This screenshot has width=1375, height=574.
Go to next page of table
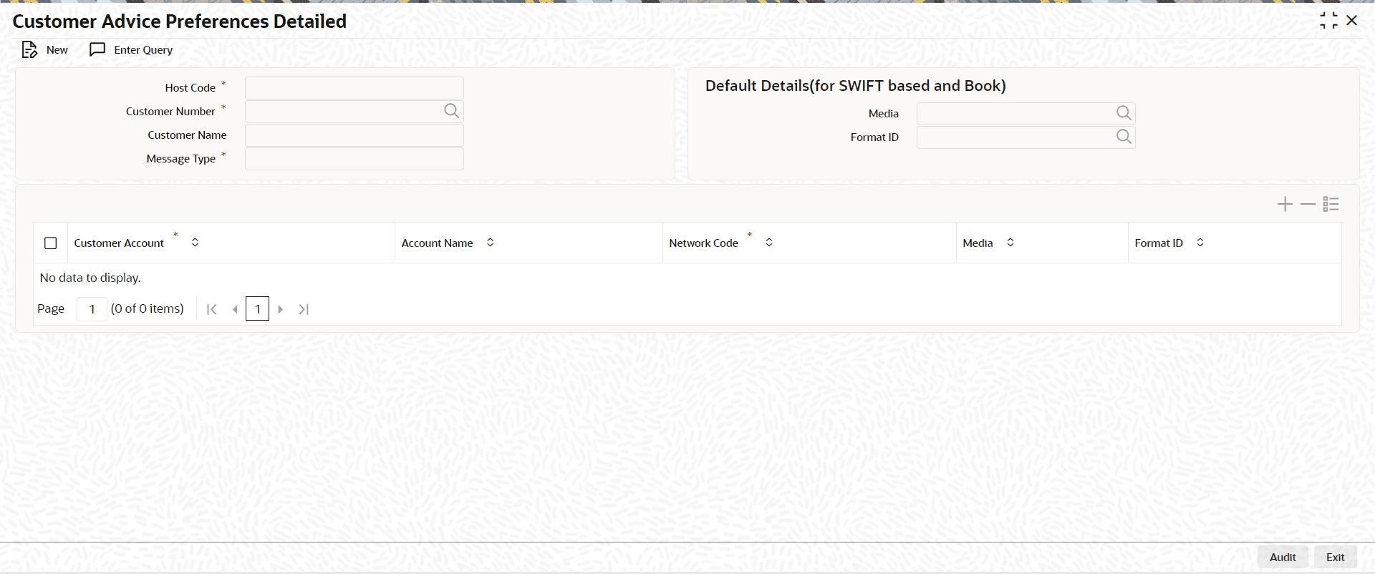[281, 309]
